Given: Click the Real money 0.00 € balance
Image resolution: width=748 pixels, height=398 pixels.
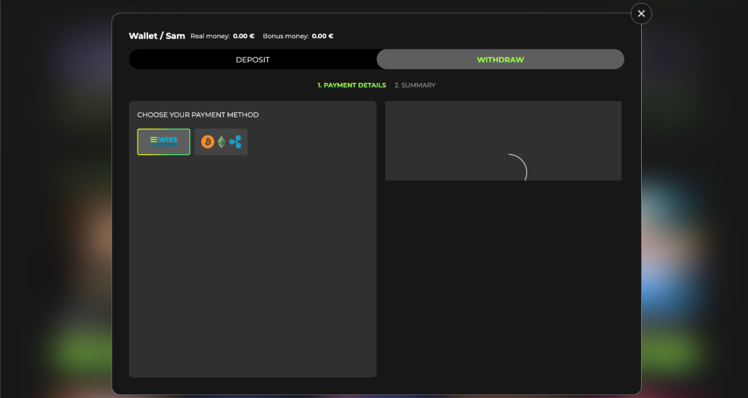Looking at the screenshot, I should (x=244, y=36).
